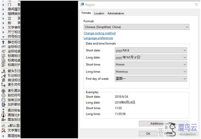Open the Long date format dropdown

pyautogui.click(x=151, y=57)
